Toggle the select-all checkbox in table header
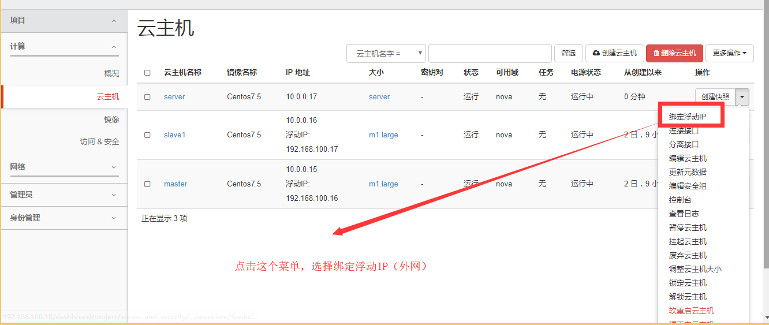This screenshot has width=769, height=325. (x=147, y=73)
